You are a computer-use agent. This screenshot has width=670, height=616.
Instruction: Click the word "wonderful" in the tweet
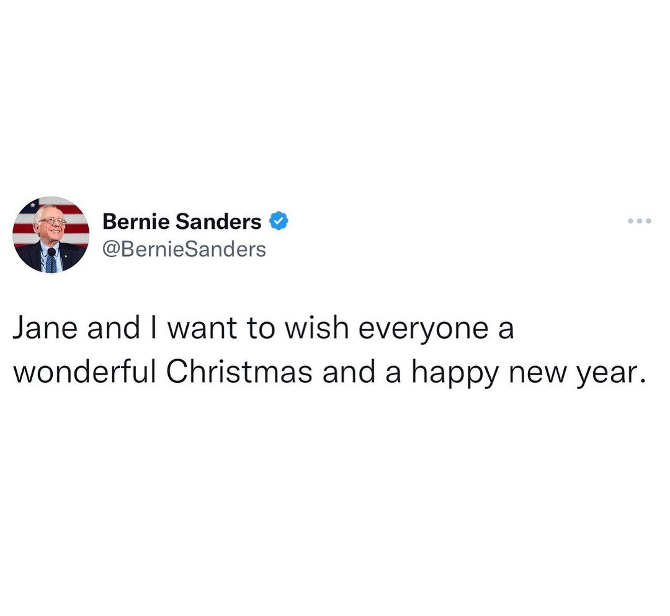(x=84, y=372)
